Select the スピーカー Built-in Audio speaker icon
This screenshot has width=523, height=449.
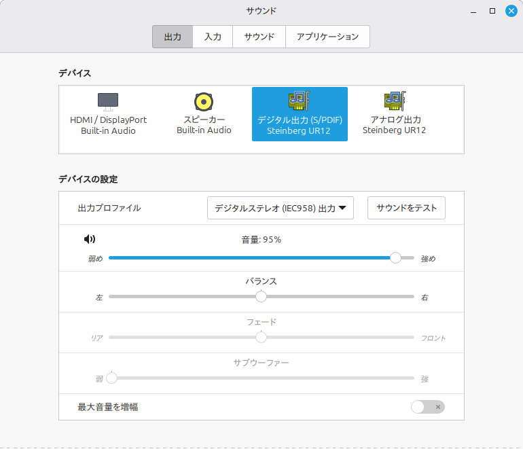point(204,102)
